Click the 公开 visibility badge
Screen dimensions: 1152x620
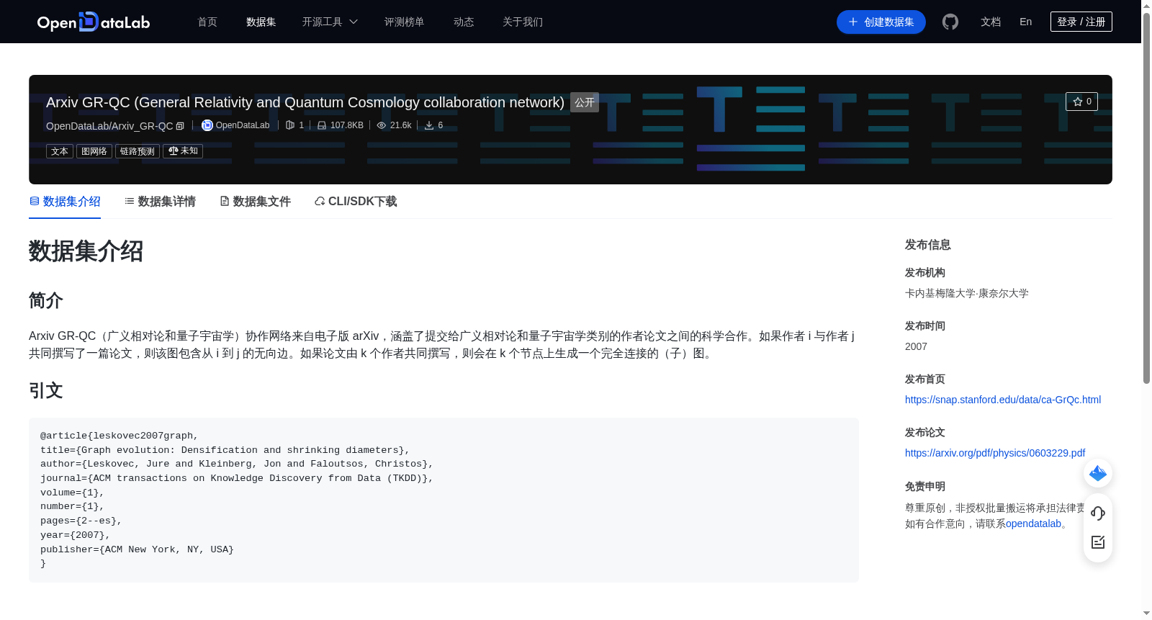pyautogui.click(x=585, y=102)
